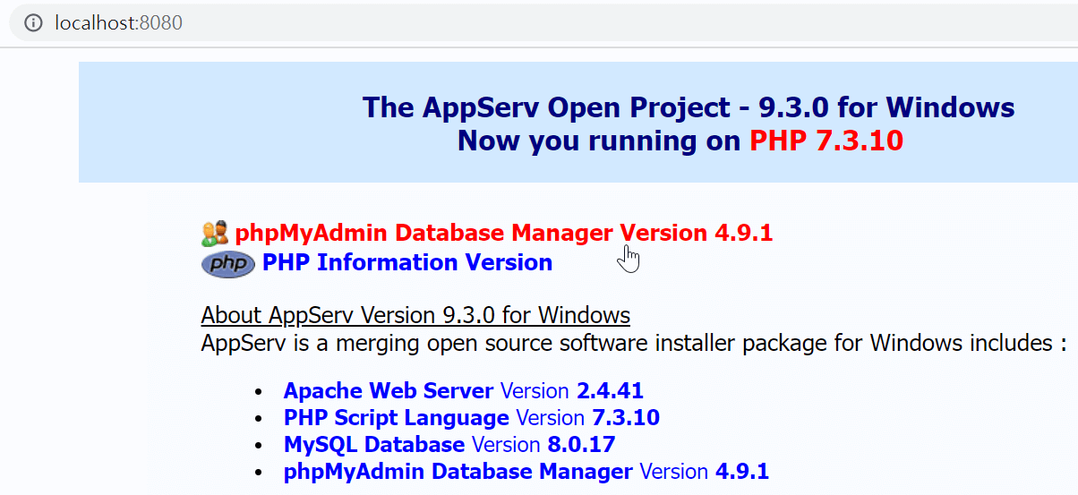The height and width of the screenshot is (495, 1078).
Task: Open phpMyAdmin Database Manager list link
Action: click(x=458, y=472)
